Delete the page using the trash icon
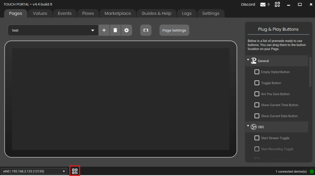The height and width of the screenshot is (176, 315). click(x=115, y=30)
